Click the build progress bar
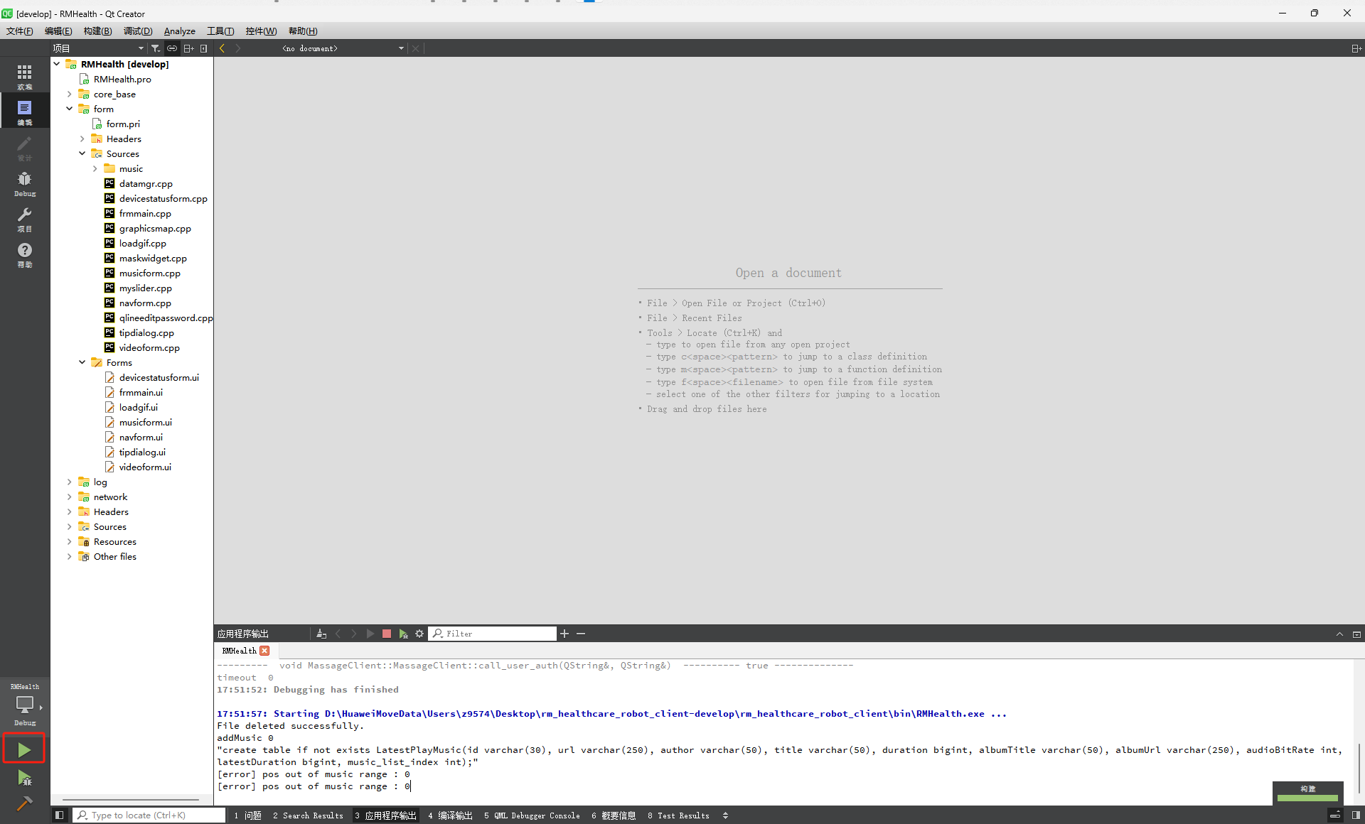 tap(1307, 798)
